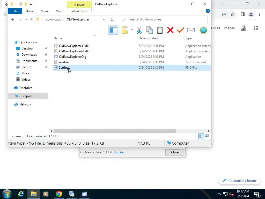Open Desktop in the navigation pane
265x199 pixels.
[27, 48]
